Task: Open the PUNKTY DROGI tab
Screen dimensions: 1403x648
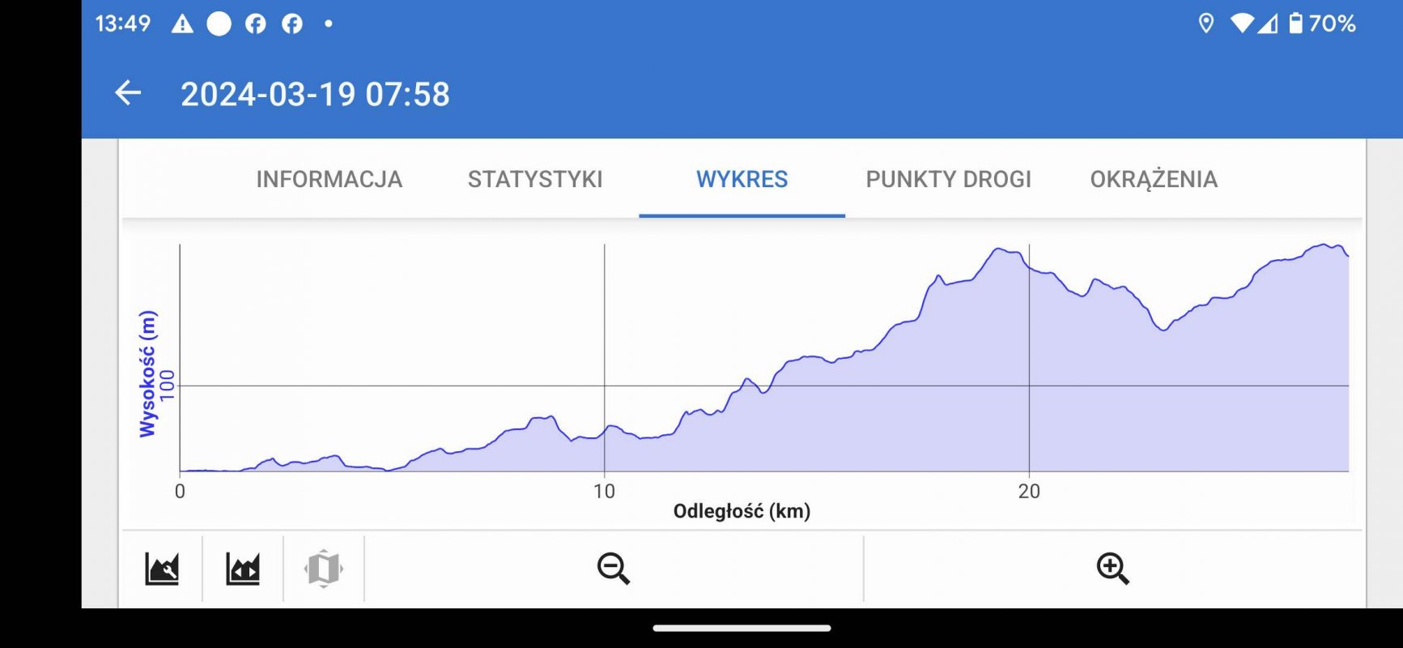Action: (949, 179)
